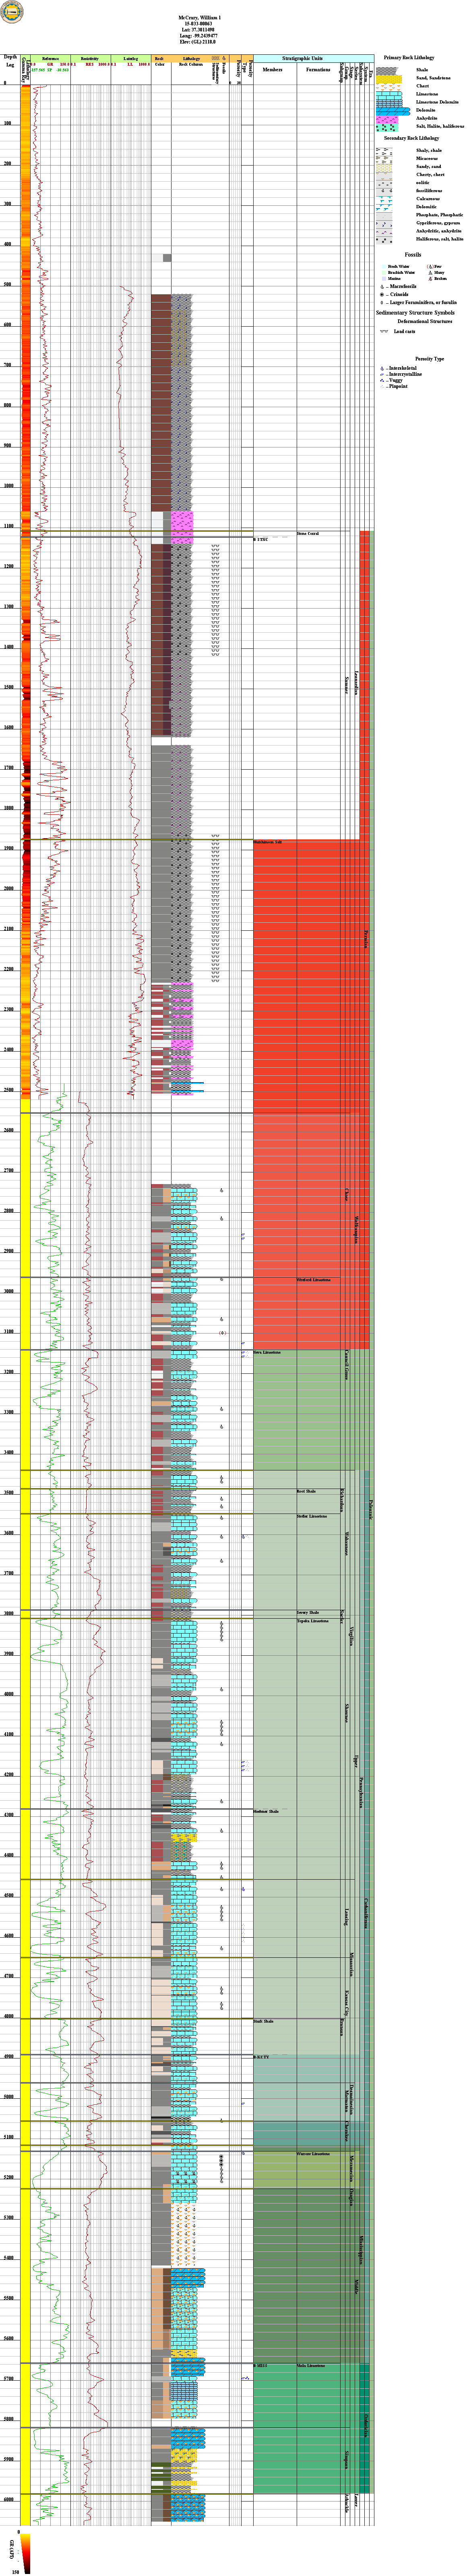Click the well title 'McCrary, William 1'
The width and height of the screenshot is (469, 2576).
200,19
